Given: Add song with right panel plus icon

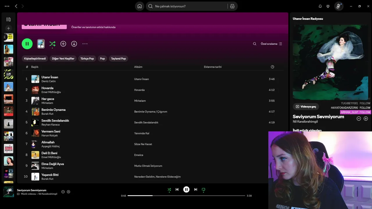Looking at the screenshot, I should [x=366, y=118].
